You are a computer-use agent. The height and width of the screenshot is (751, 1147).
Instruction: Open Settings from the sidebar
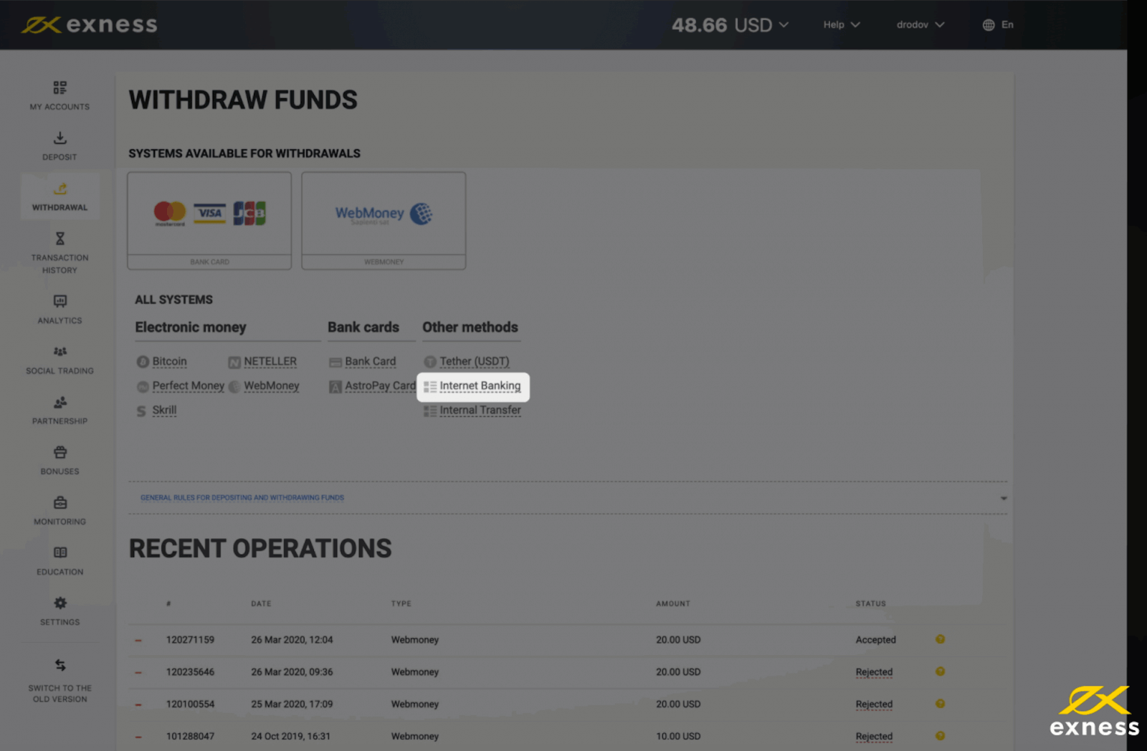point(60,611)
